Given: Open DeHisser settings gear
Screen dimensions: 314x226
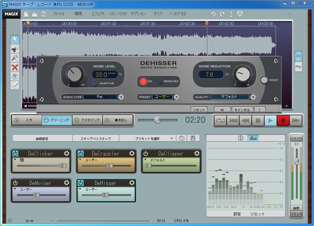Looking at the screenshot, I should pos(132,183).
